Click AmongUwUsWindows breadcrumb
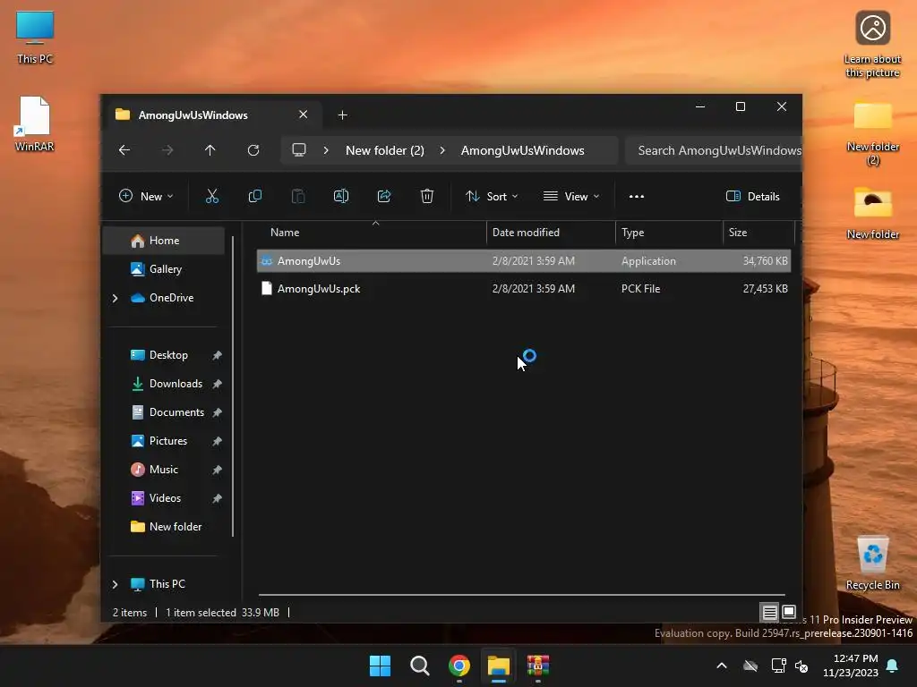The width and height of the screenshot is (917, 687). [x=522, y=150]
